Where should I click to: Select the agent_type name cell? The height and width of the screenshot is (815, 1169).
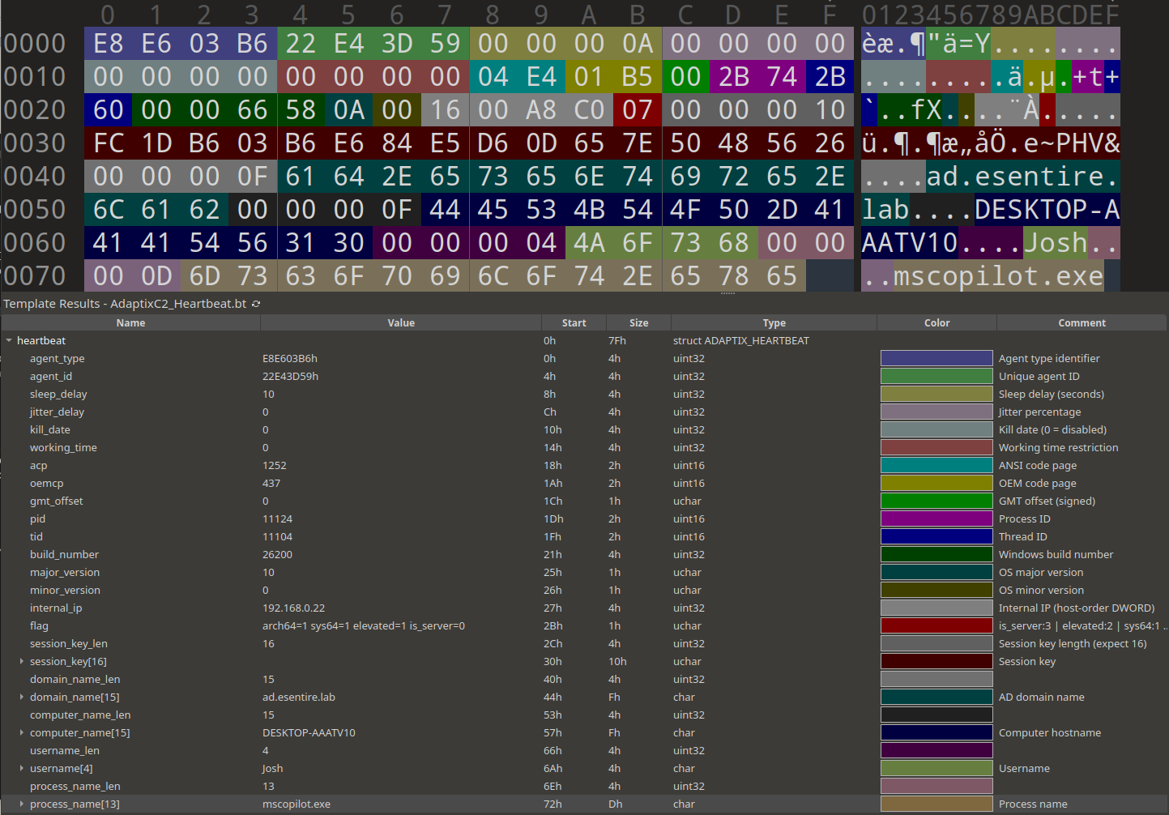[x=57, y=359]
